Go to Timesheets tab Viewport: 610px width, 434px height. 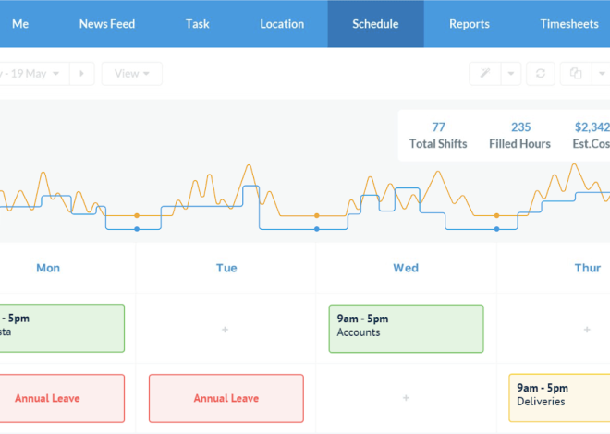click(x=569, y=24)
